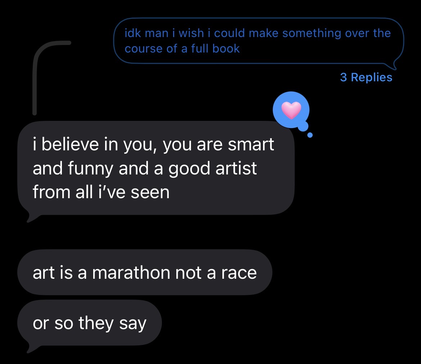421x364 pixels.
Task: Tap the outlined 'idk man i wish' quoted bubble
Action: click(x=259, y=41)
